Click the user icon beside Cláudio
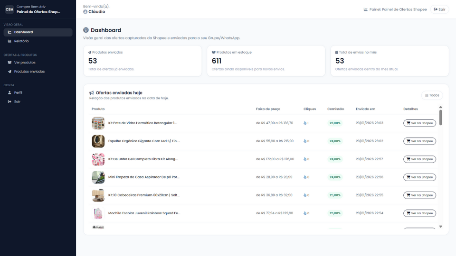 coord(85,12)
